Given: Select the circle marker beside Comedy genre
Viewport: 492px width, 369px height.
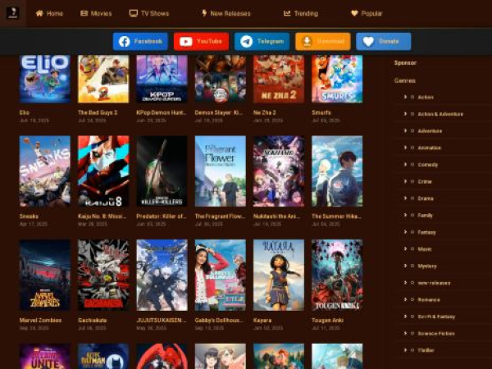Looking at the screenshot, I should [x=412, y=165].
